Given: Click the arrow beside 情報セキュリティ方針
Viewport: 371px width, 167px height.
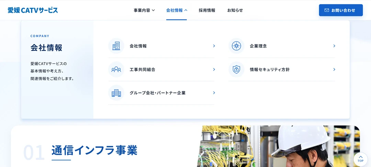Looking at the screenshot, I should [334, 69].
